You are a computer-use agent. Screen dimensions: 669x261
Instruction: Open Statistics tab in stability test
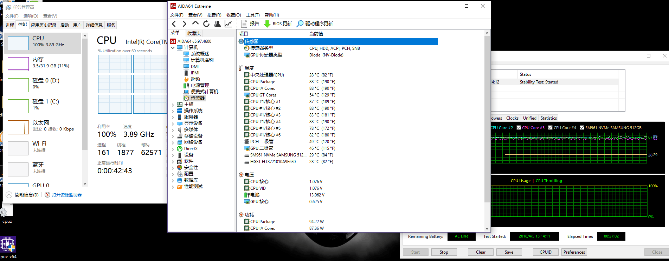click(548, 118)
